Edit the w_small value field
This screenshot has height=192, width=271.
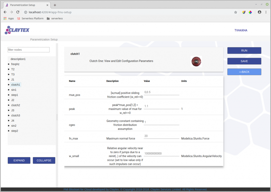[161, 153]
